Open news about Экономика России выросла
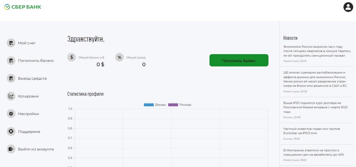Screen dimensions: 356x167 [317, 51]
